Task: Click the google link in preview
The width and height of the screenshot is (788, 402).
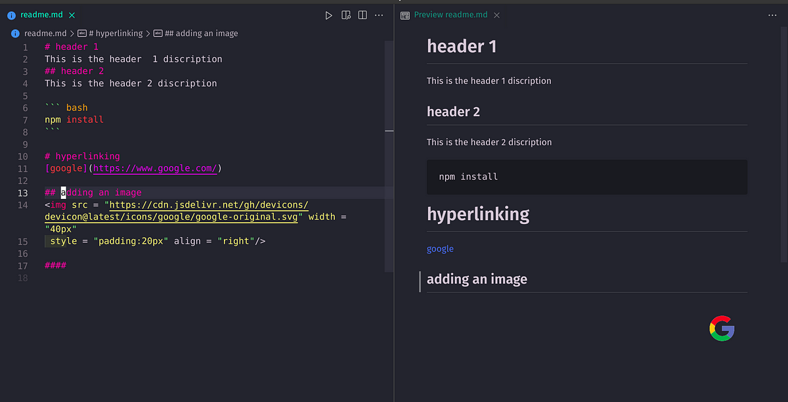Action: (440, 249)
